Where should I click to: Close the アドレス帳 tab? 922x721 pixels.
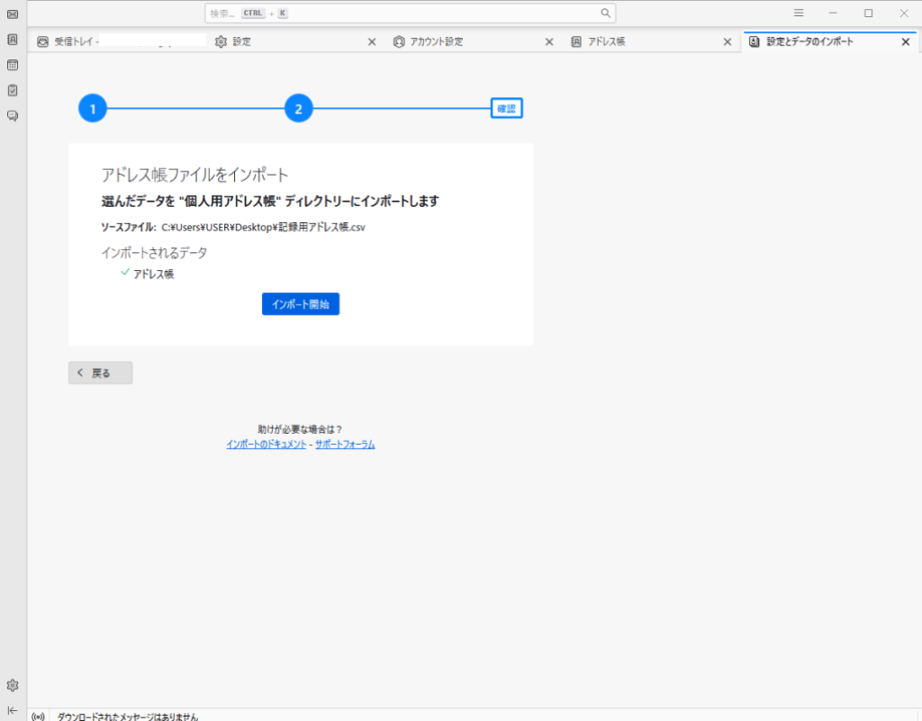click(x=728, y=42)
